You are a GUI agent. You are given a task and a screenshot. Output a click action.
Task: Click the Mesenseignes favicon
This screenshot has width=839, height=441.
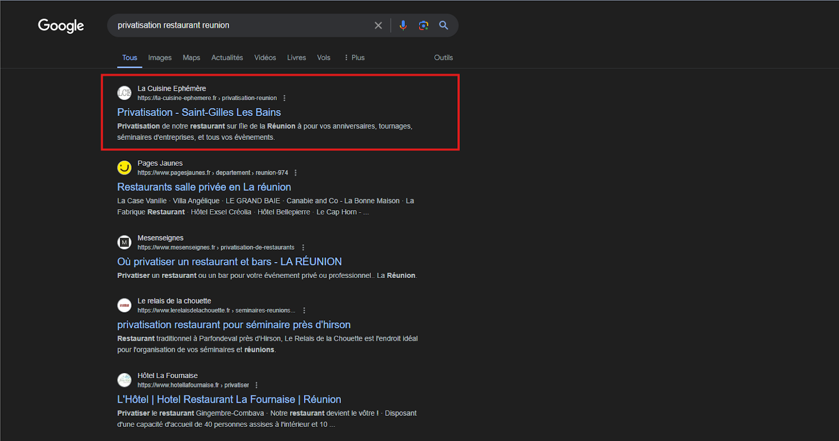point(124,242)
